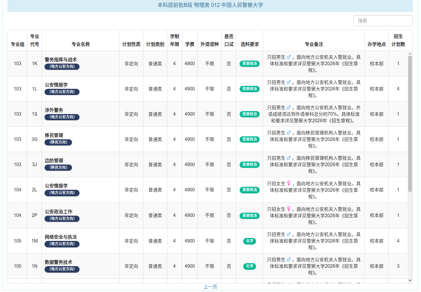Image resolution: width=421 pixels, height=292 pixels.
Task: Click the 校本部 cell in the 边防管理 row
Action: 376,165
